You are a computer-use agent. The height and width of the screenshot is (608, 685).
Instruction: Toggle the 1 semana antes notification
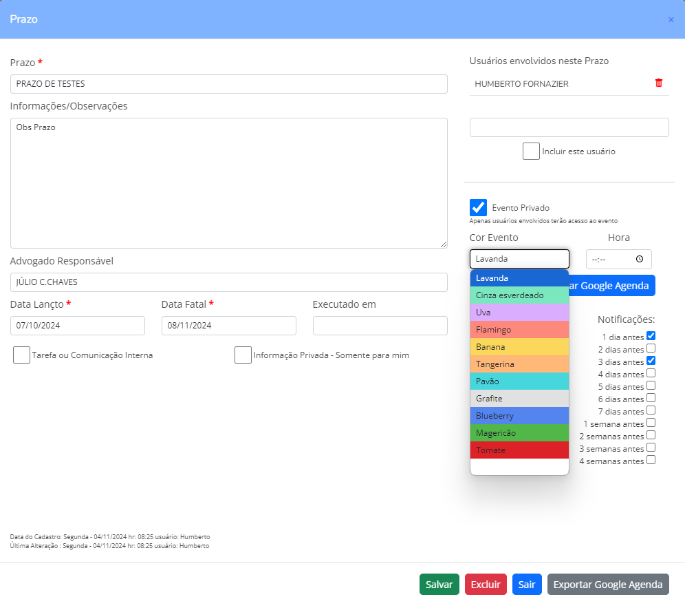(x=651, y=423)
